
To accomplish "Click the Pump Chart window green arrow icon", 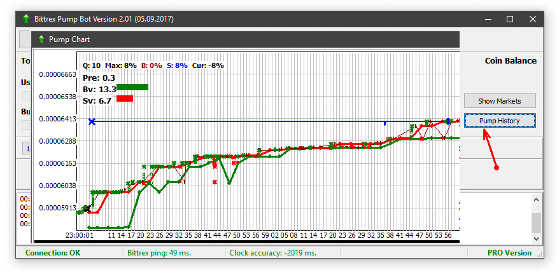I will pyautogui.click(x=41, y=39).
